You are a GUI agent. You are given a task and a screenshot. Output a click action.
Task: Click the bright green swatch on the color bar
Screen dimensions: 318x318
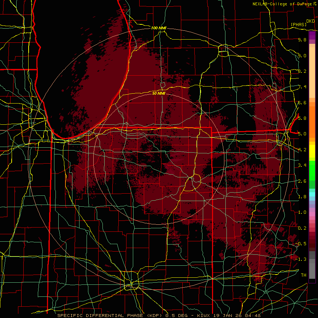coord(312,171)
